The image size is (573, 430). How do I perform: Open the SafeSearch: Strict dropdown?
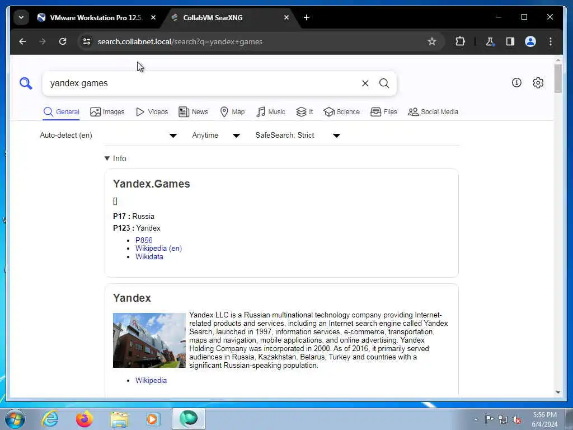coord(298,135)
